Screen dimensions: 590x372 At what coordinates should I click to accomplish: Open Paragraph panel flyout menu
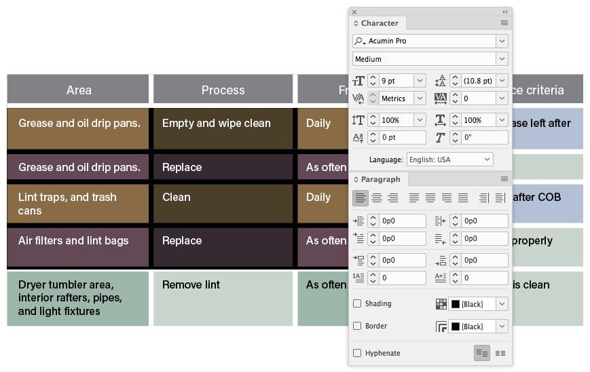(x=504, y=179)
